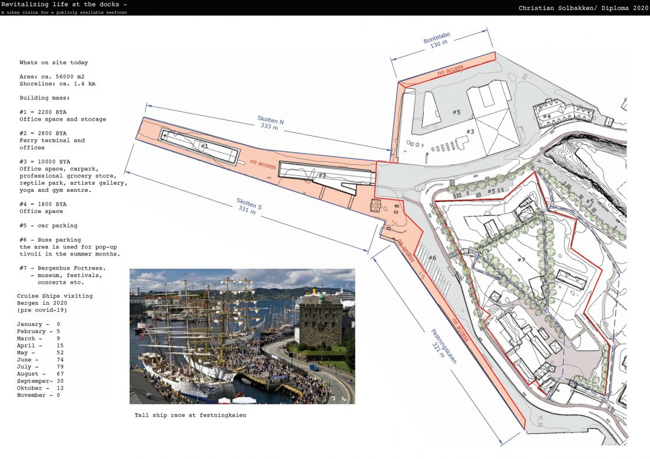Viewport: 650px width, 459px height.
Task: Open the 'Revitalizing life at the docks' title
Action: tap(65, 5)
